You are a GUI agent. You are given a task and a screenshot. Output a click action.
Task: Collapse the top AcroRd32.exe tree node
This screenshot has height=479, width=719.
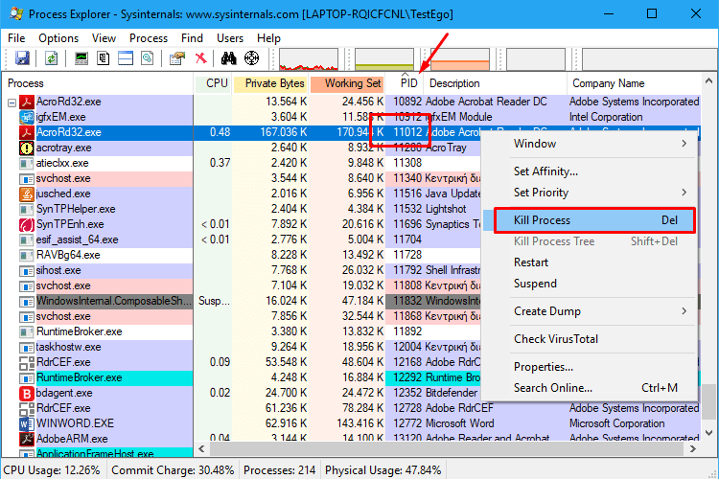[x=12, y=103]
